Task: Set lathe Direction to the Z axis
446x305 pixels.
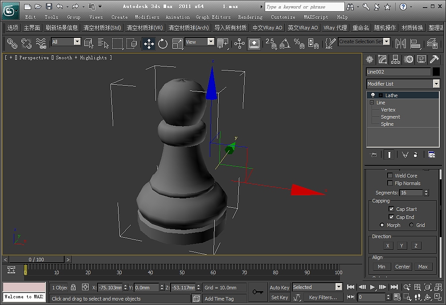Action: tap(416, 246)
